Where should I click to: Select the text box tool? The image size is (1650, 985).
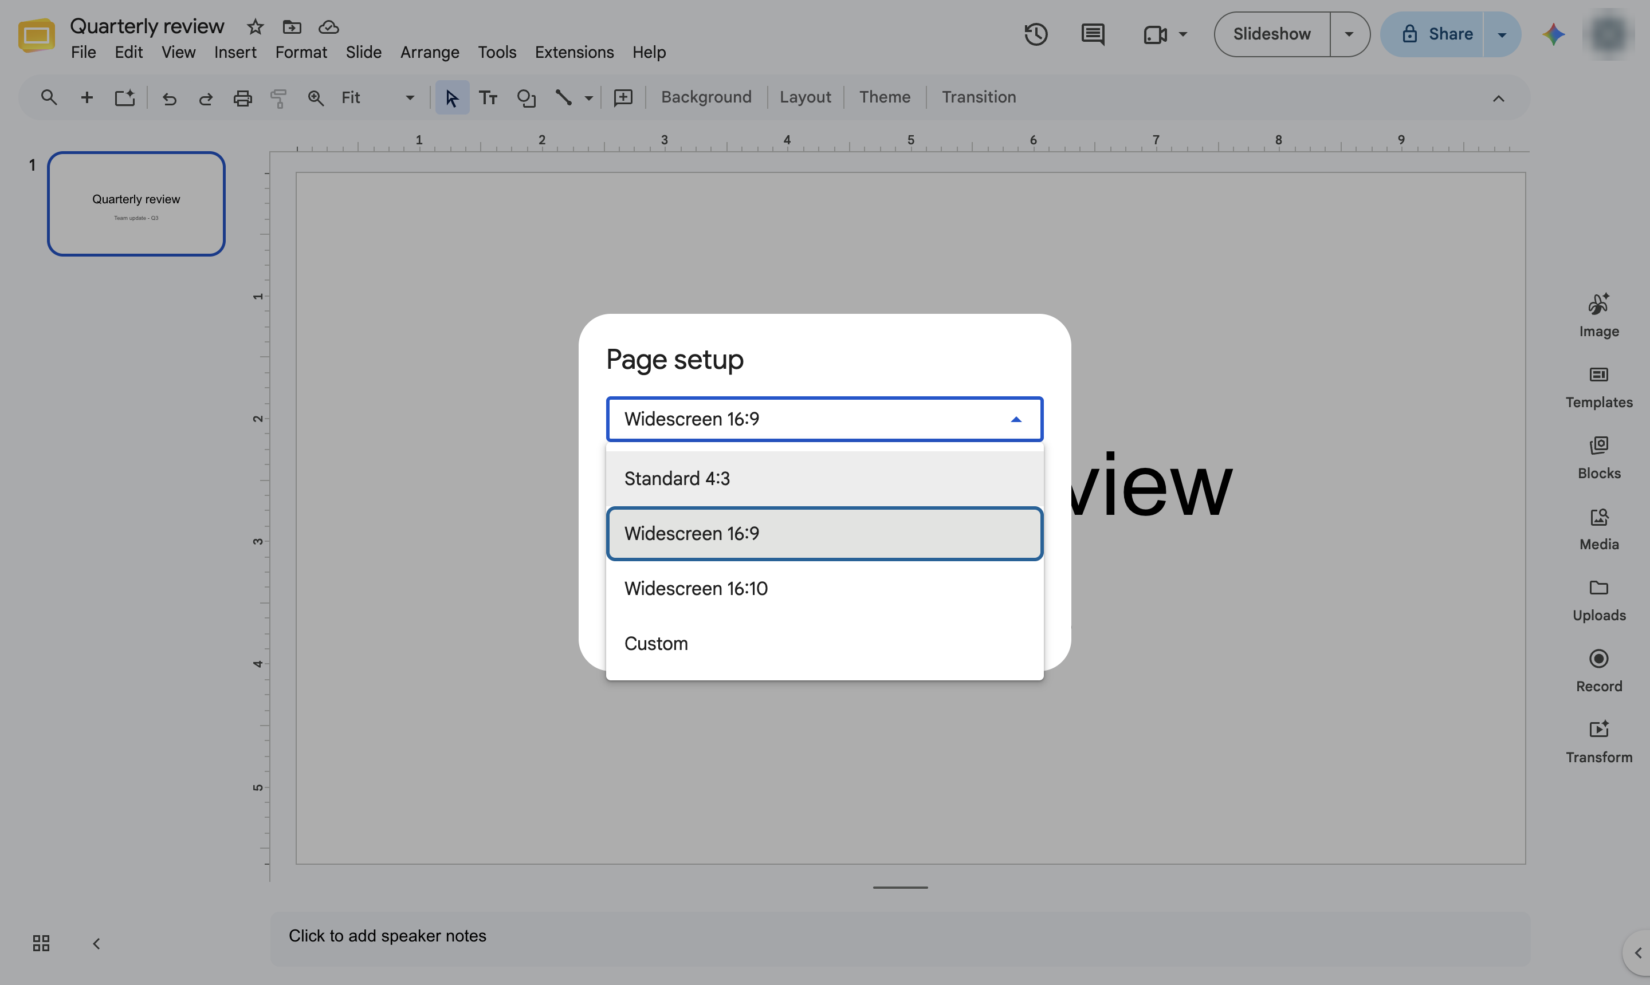click(488, 98)
